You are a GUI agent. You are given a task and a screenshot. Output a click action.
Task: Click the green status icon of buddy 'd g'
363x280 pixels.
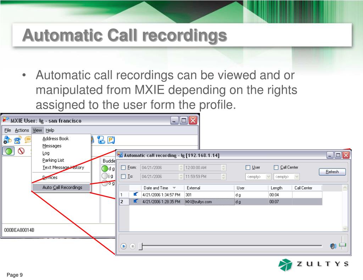coord(105,168)
